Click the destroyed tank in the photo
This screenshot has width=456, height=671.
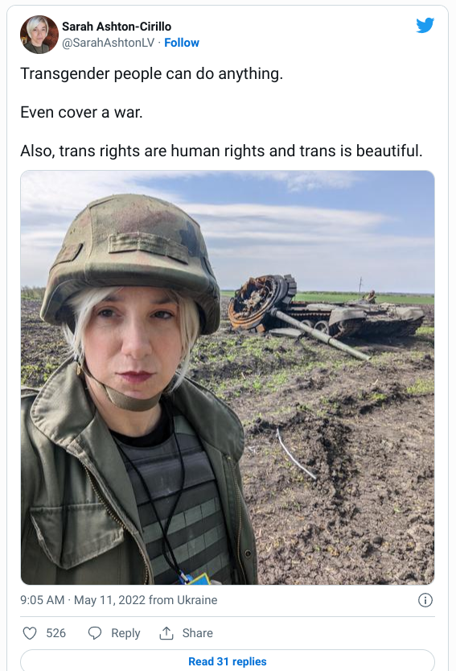pyautogui.click(x=326, y=313)
